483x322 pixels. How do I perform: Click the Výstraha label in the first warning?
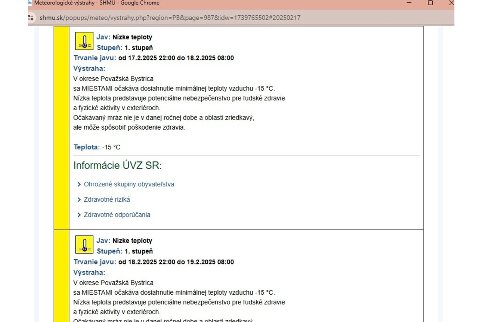click(89, 68)
